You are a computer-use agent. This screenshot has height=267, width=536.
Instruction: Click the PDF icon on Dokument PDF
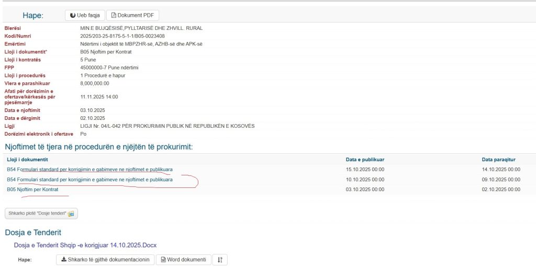tap(114, 16)
